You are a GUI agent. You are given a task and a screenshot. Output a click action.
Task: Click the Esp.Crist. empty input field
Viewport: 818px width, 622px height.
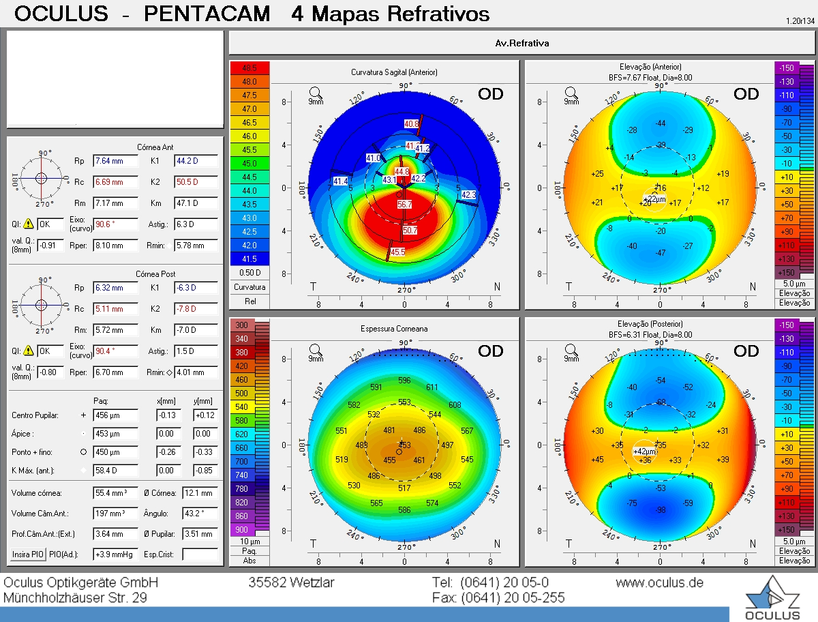[200, 554]
